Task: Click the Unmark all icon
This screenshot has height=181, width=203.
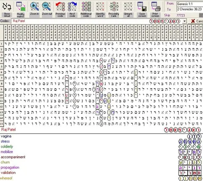Action: coord(128,7)
